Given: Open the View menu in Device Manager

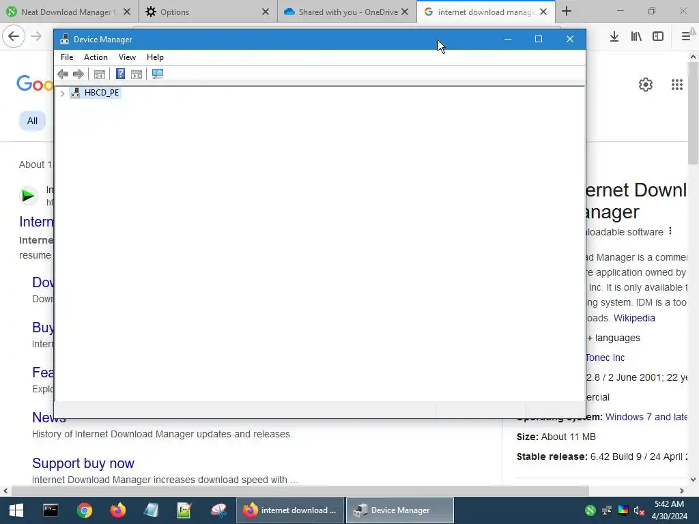Looking at the screenshot, I should pos(127,57).
